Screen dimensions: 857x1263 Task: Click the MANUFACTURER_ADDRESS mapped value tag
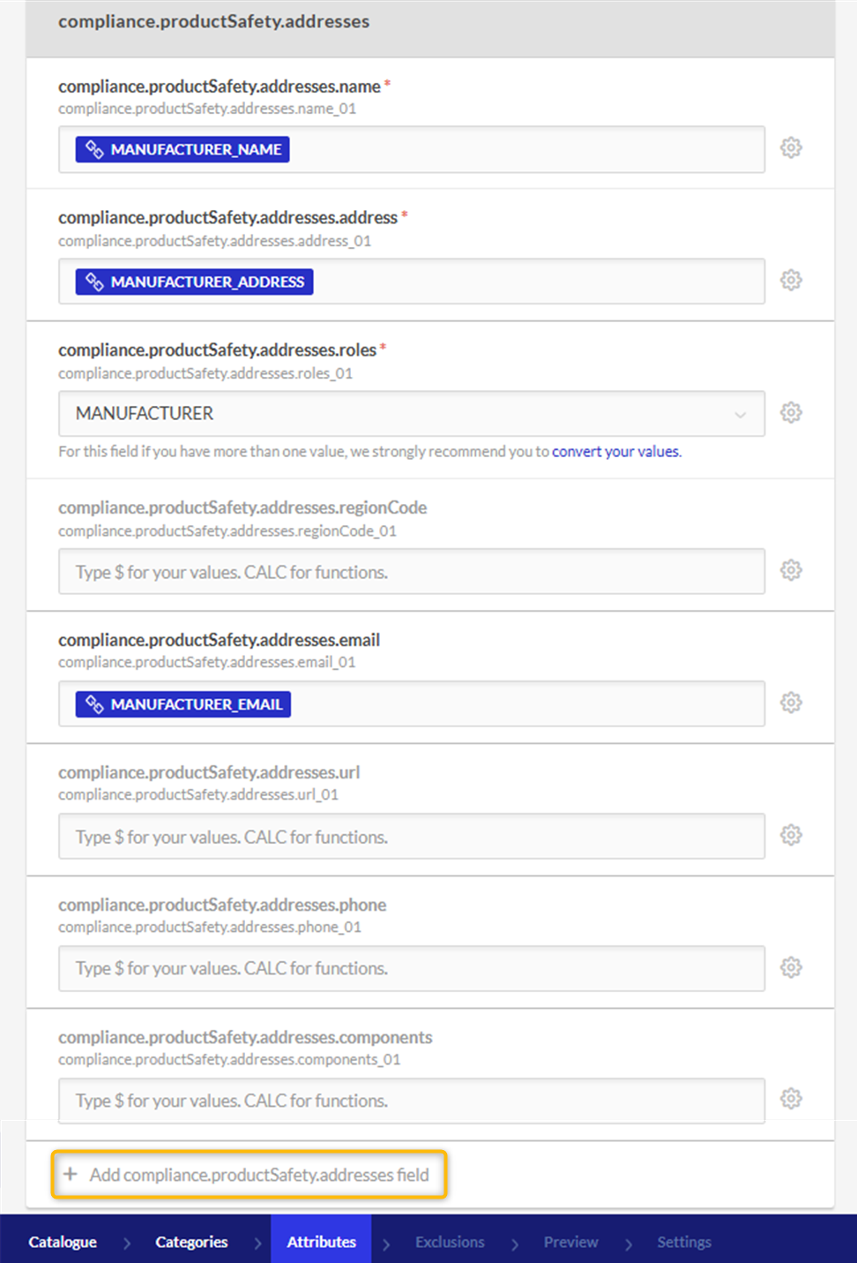click(x=194, y=282)
